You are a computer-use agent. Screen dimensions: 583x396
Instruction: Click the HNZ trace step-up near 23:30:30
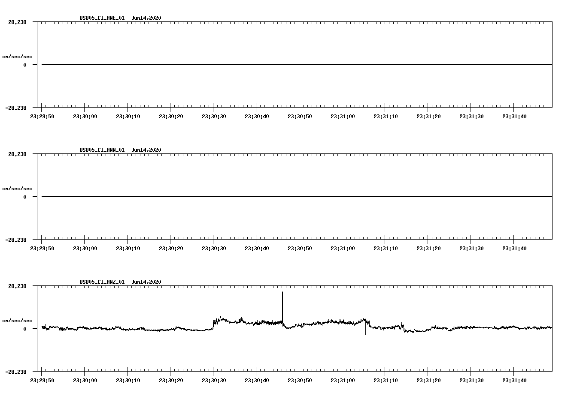[214, 324]
